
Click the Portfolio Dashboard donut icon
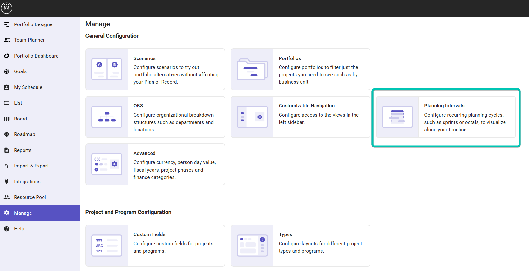coord(7,56)
